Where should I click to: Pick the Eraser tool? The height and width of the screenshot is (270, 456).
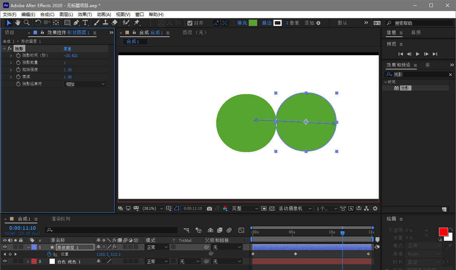[x=114, y=23]
